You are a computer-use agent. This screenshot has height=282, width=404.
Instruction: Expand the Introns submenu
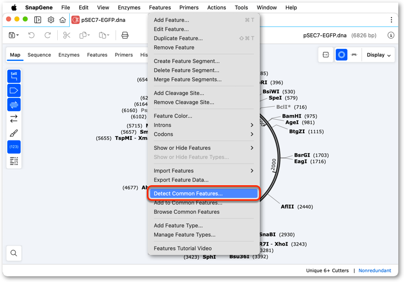pyautogui.click(x=204, y=125)
